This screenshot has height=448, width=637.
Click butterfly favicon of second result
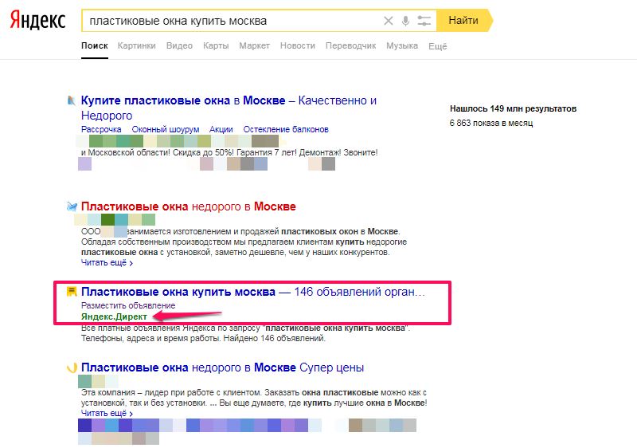click(72, 207)
